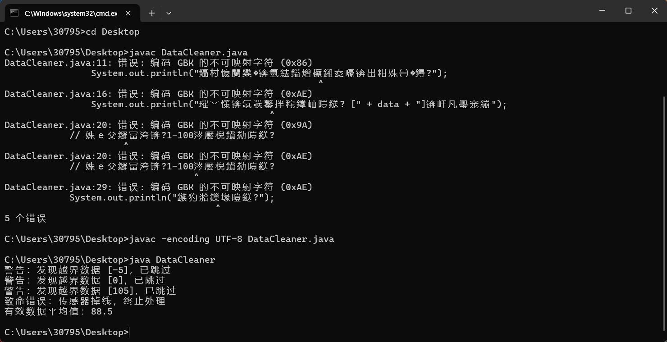Expand the new tab profile dropdown chevron

pos(169,13)
